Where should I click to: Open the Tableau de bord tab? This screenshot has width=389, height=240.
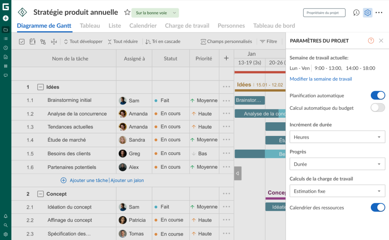(274, 25)
